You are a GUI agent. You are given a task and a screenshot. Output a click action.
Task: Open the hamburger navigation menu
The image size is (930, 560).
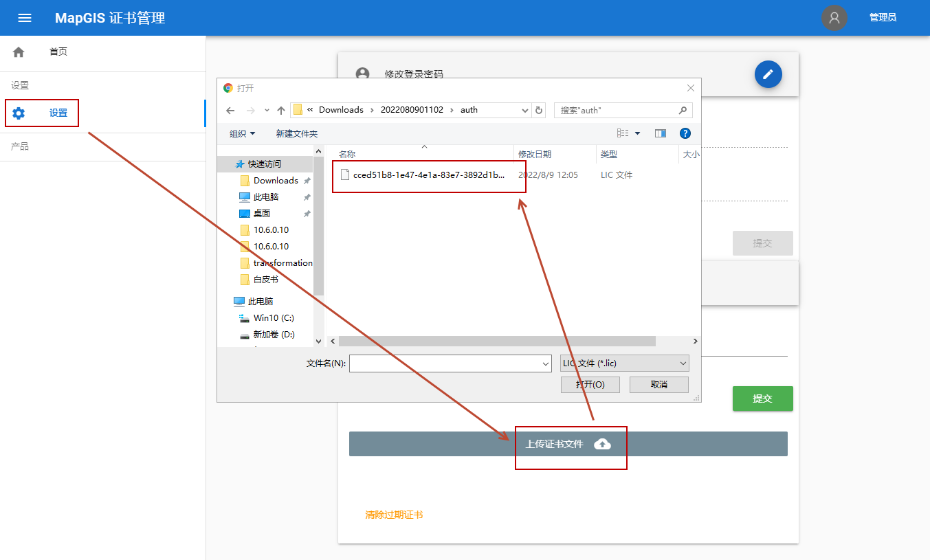(x=25, y=18)
